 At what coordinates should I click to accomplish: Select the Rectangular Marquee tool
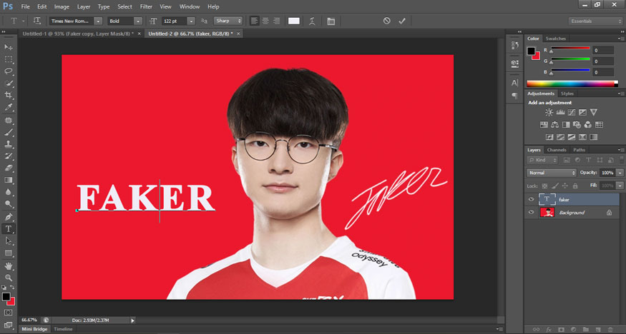(x=9, y=59)
